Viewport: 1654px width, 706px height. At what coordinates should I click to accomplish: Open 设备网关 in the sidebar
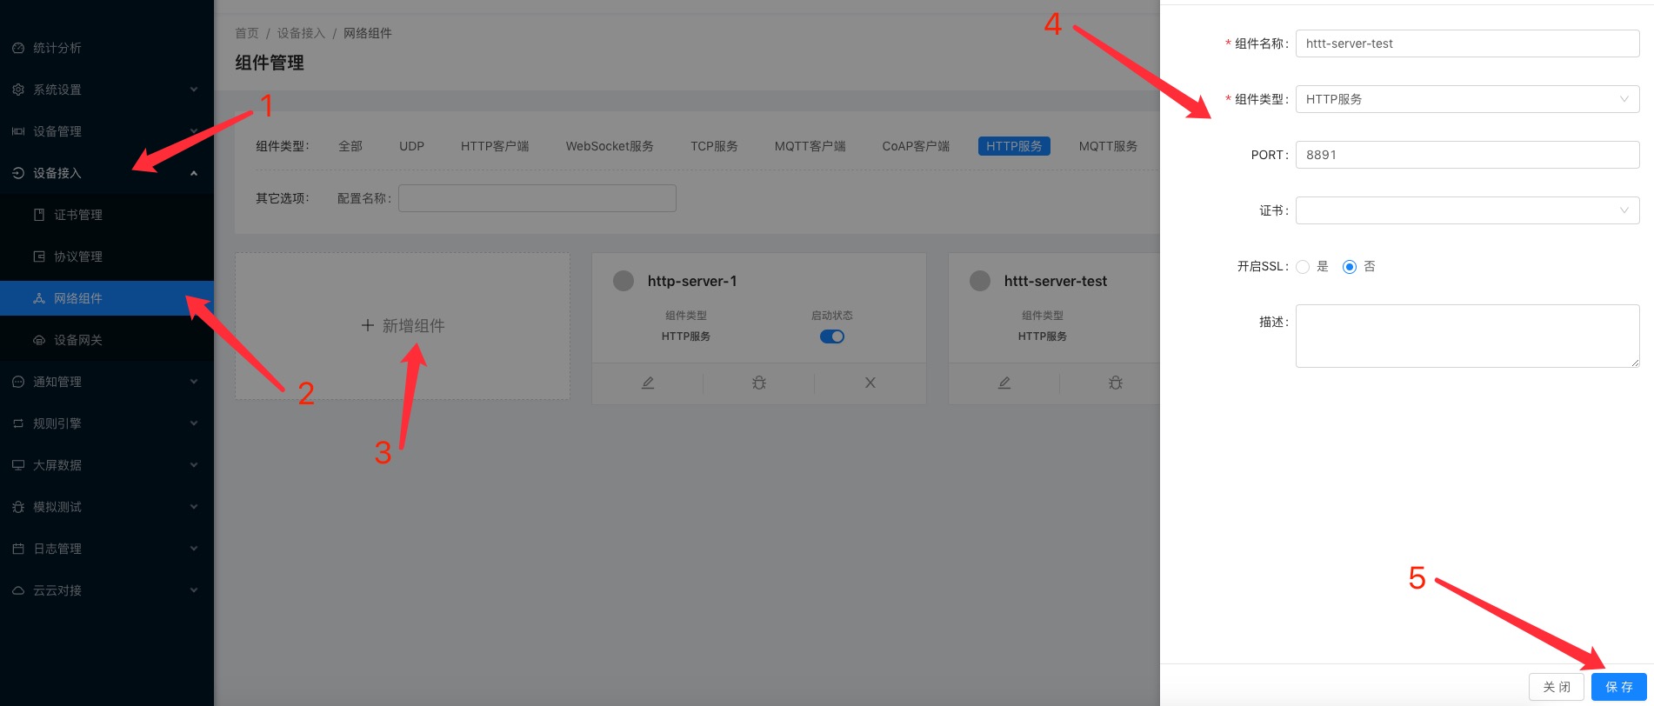coord(78,340)
